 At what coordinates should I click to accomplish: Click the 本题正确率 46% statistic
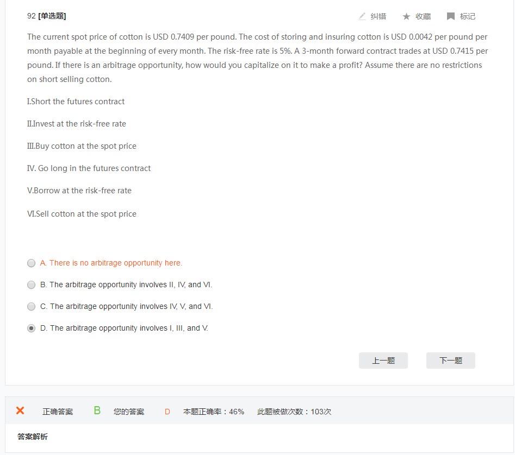tap(214, 412)
